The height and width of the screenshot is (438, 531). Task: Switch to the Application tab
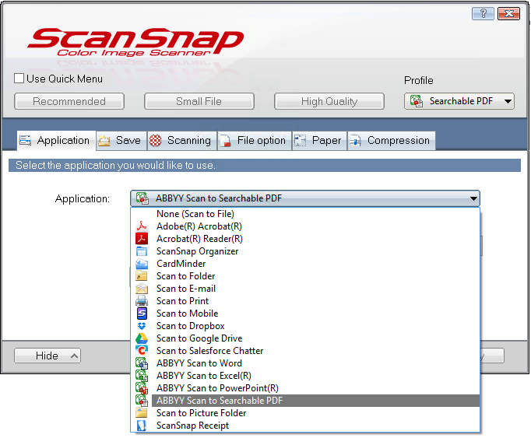[56, 141]
